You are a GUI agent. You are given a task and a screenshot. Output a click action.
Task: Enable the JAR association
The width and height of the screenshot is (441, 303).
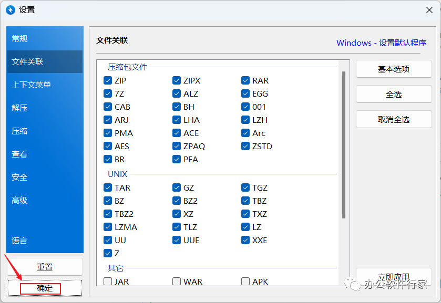coord(108,281)
